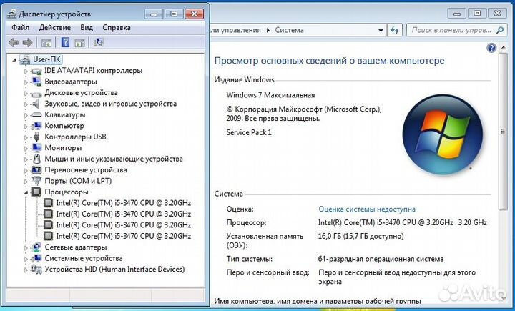
Task: Click the Forward arrow in Device Manager toolbar
Action: pyautogui.click(x=27, y=42)
